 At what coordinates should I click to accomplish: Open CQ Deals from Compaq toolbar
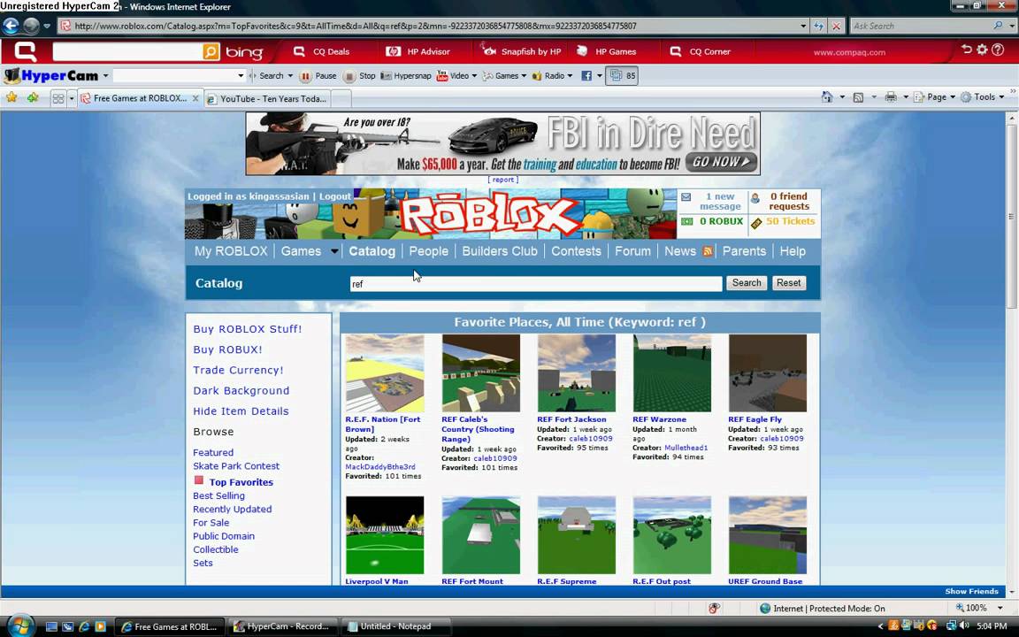click(x=322, y=51)
